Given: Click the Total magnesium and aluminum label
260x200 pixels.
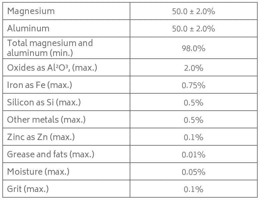Looking at the screenshot, I should (50, 48).
